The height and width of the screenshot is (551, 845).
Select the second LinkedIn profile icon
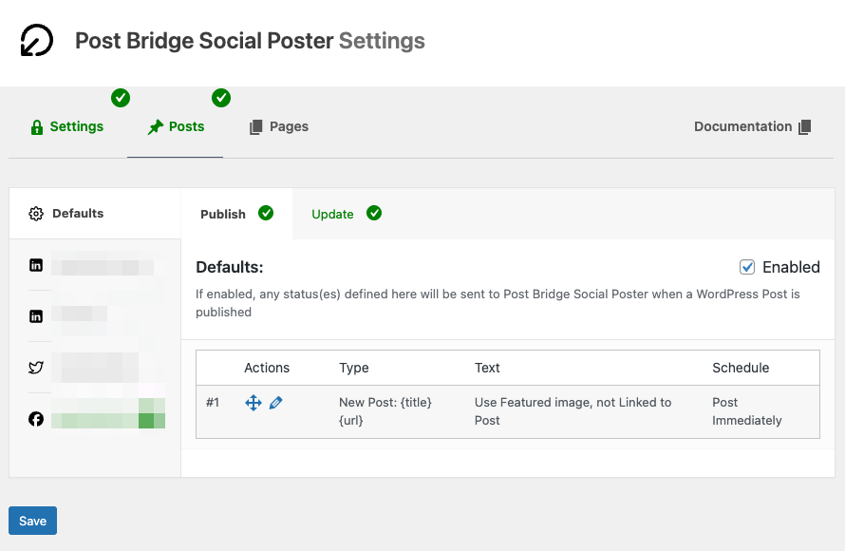click(36, 316)
